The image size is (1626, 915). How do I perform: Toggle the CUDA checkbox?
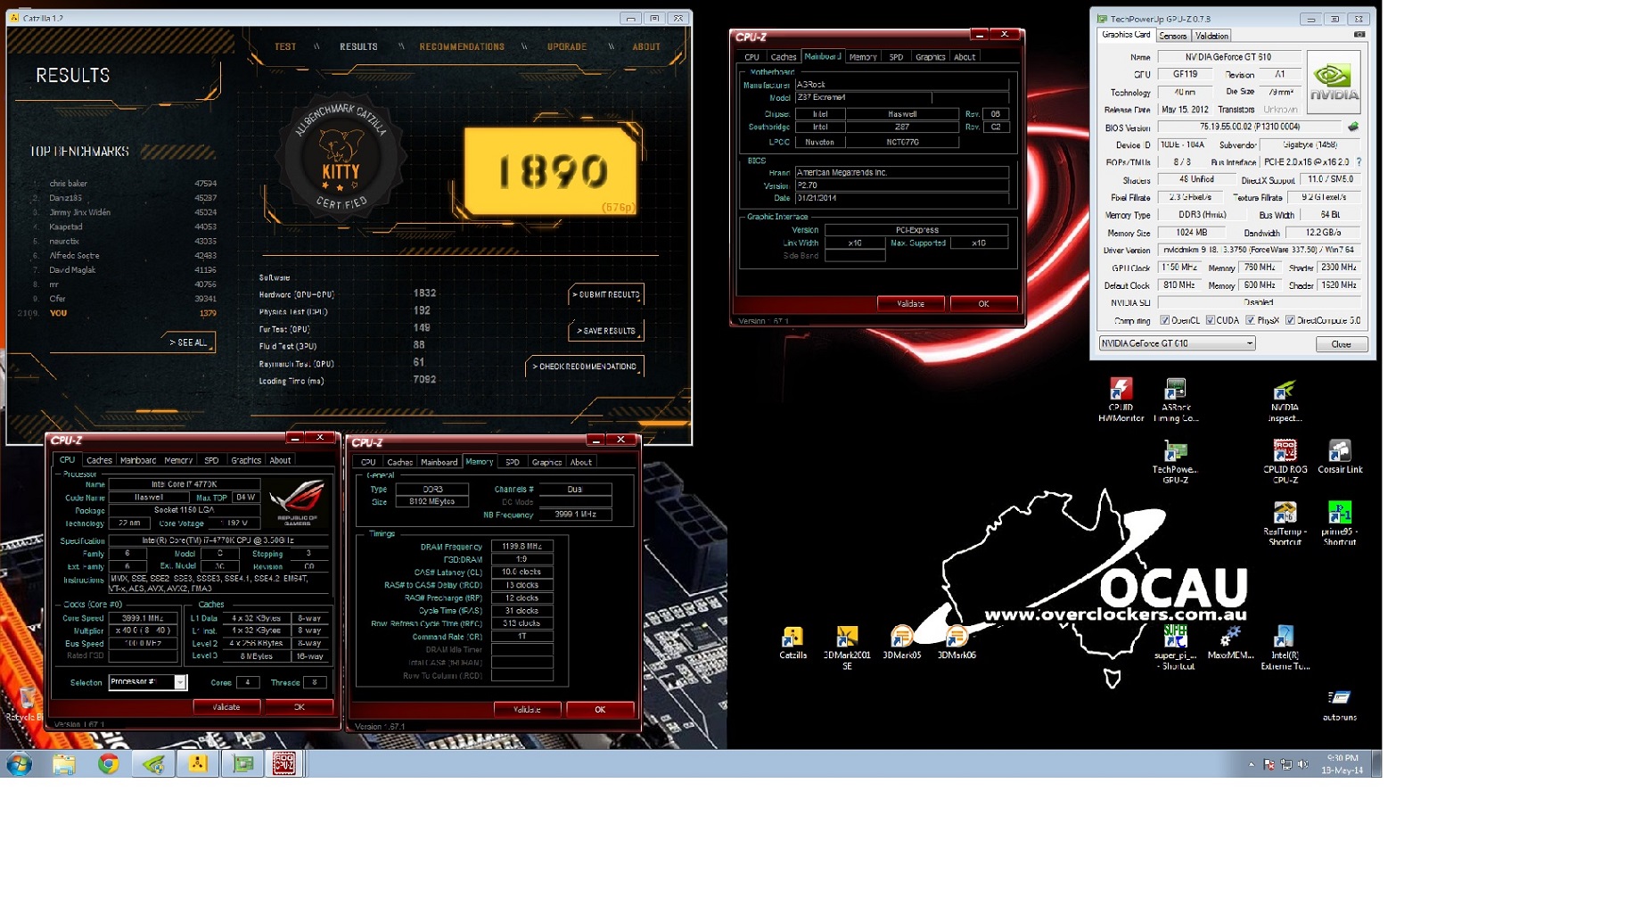pos(1210,320)
